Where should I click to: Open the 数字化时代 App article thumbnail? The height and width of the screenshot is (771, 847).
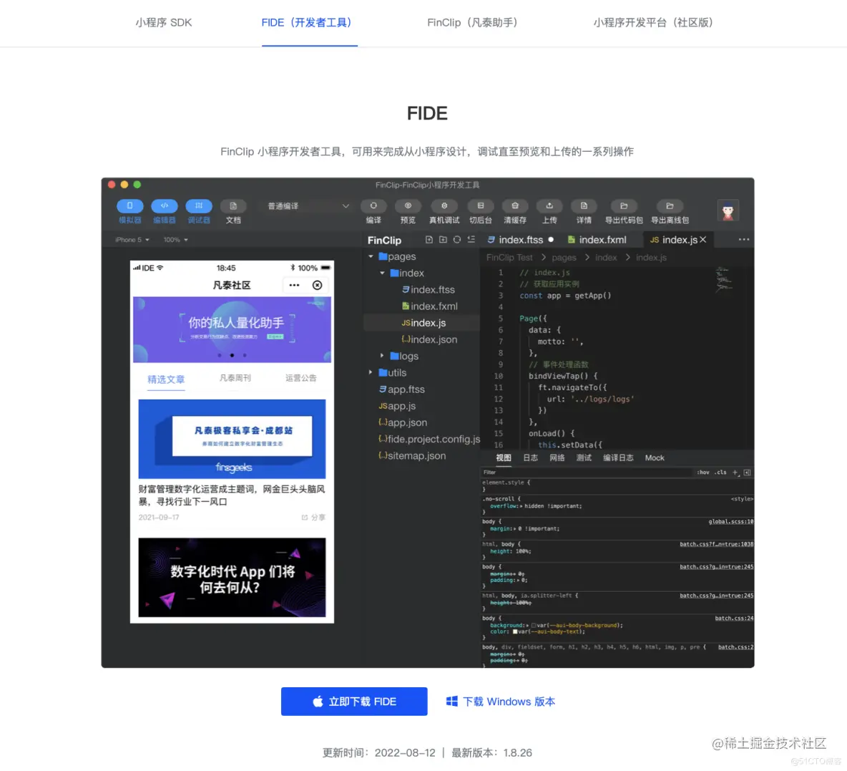(232, 578)
